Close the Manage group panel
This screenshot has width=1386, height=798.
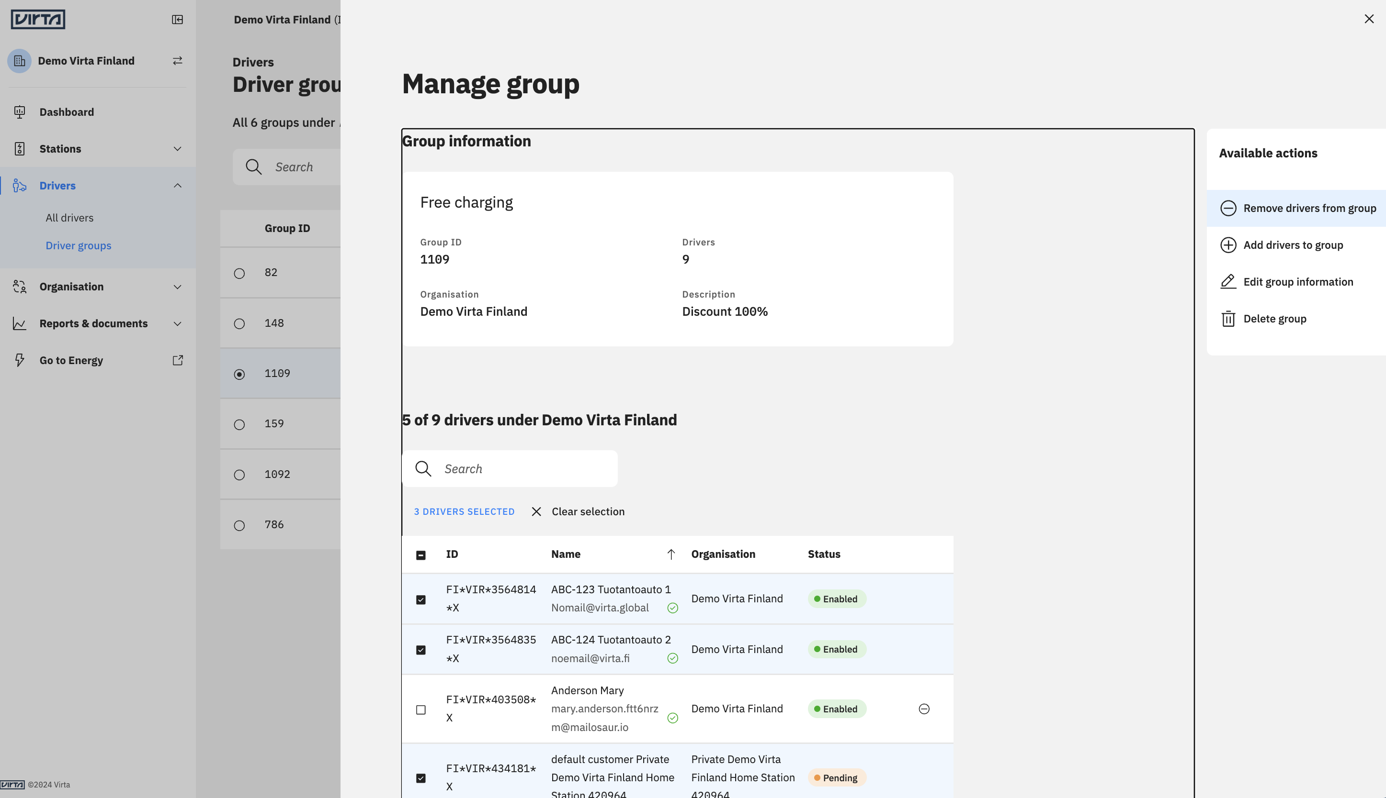pos(1369,19)
